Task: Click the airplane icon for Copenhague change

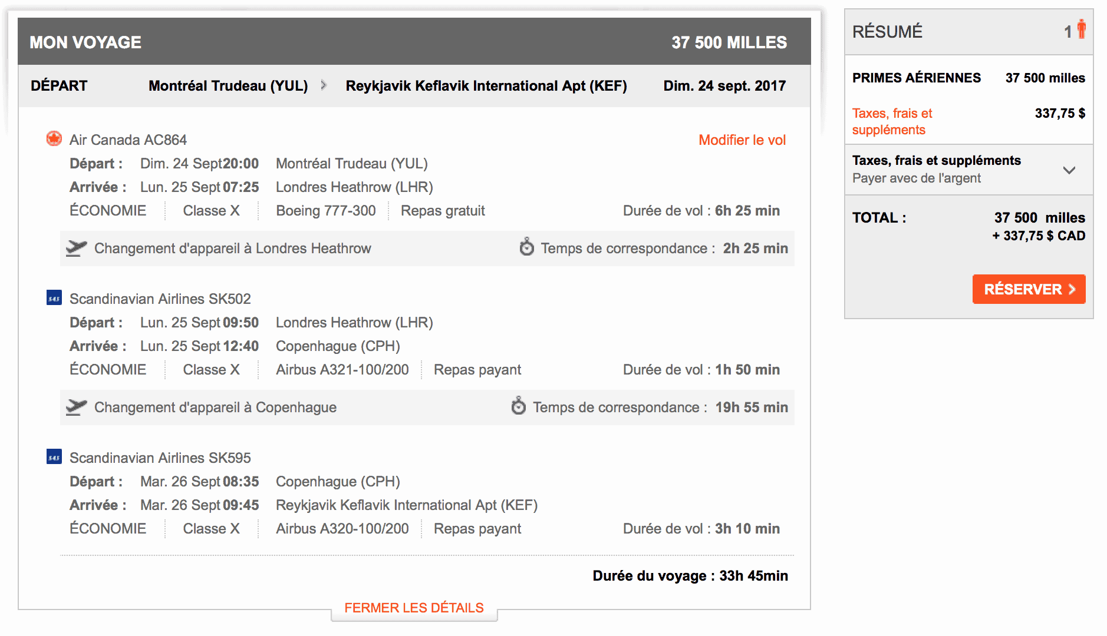Action: [77, 407]
